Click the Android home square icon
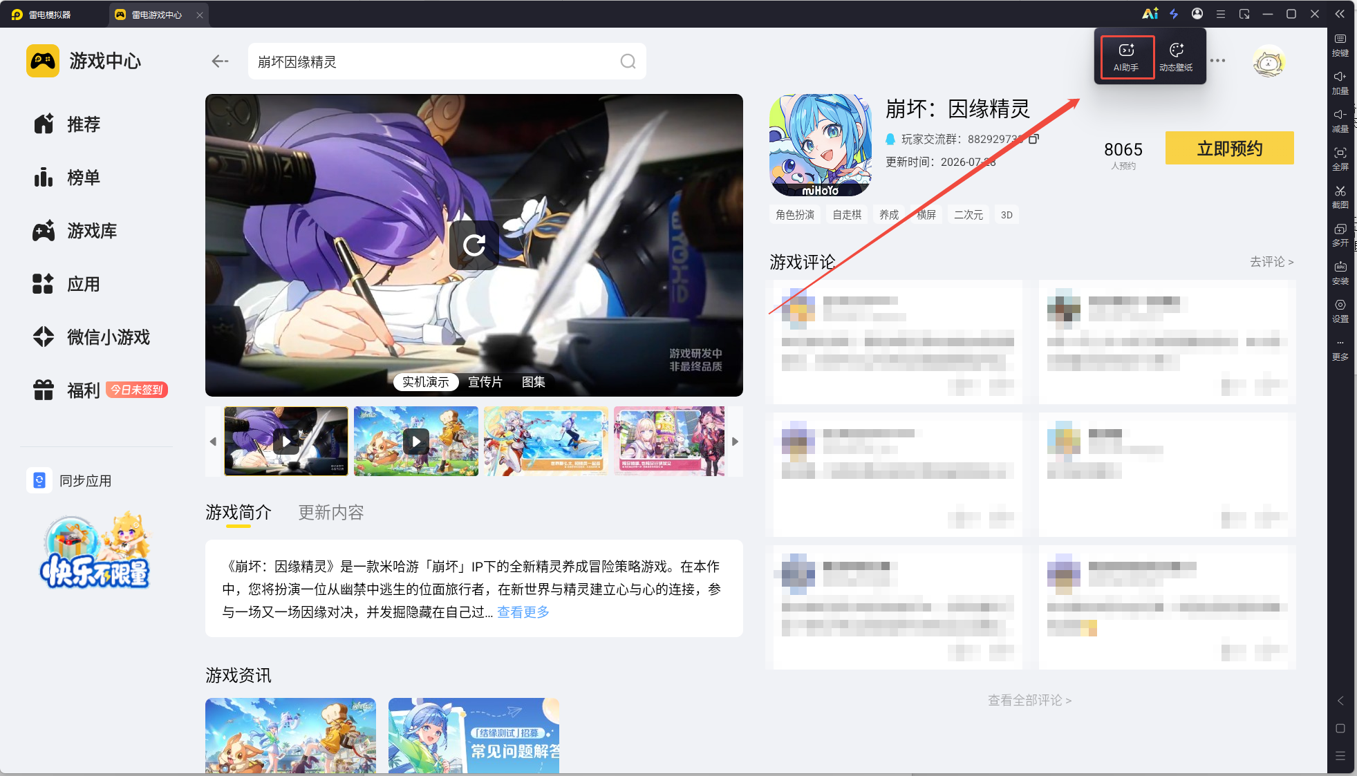The height and width of the screenshot is (776, 1357). (1340, 728)
